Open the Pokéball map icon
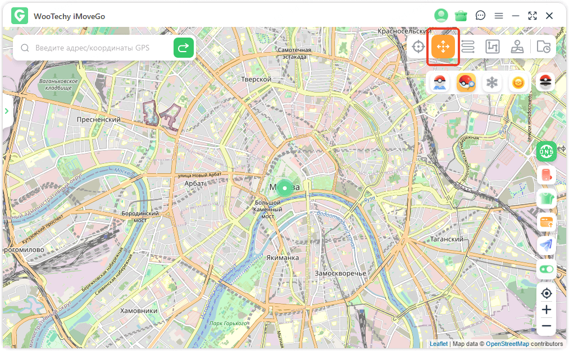The width and height of the screenshot is (569, 351). point(440,83)
